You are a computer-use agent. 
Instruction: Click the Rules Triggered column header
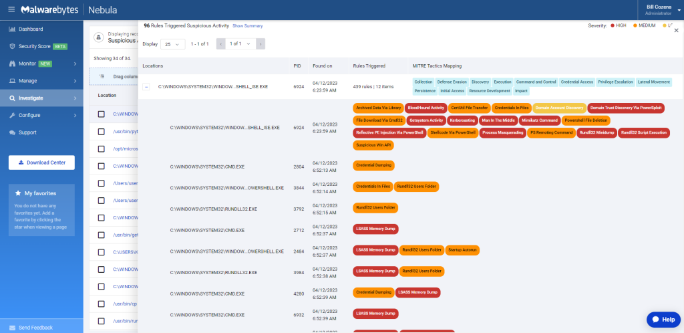pos(369,66)
